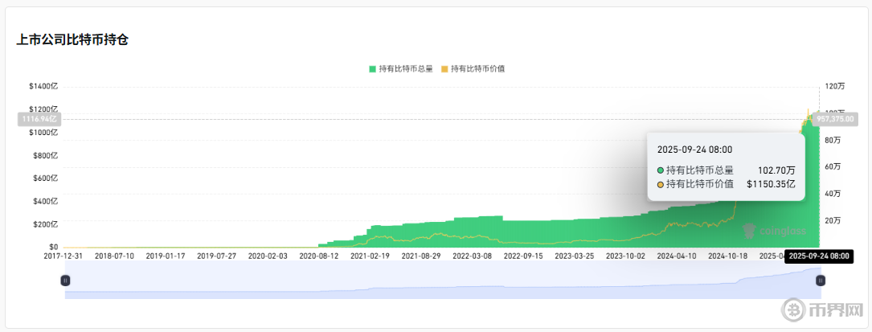
Task: Click the 2025-09-24 08:00 axis label
Action: click(819, 256)
